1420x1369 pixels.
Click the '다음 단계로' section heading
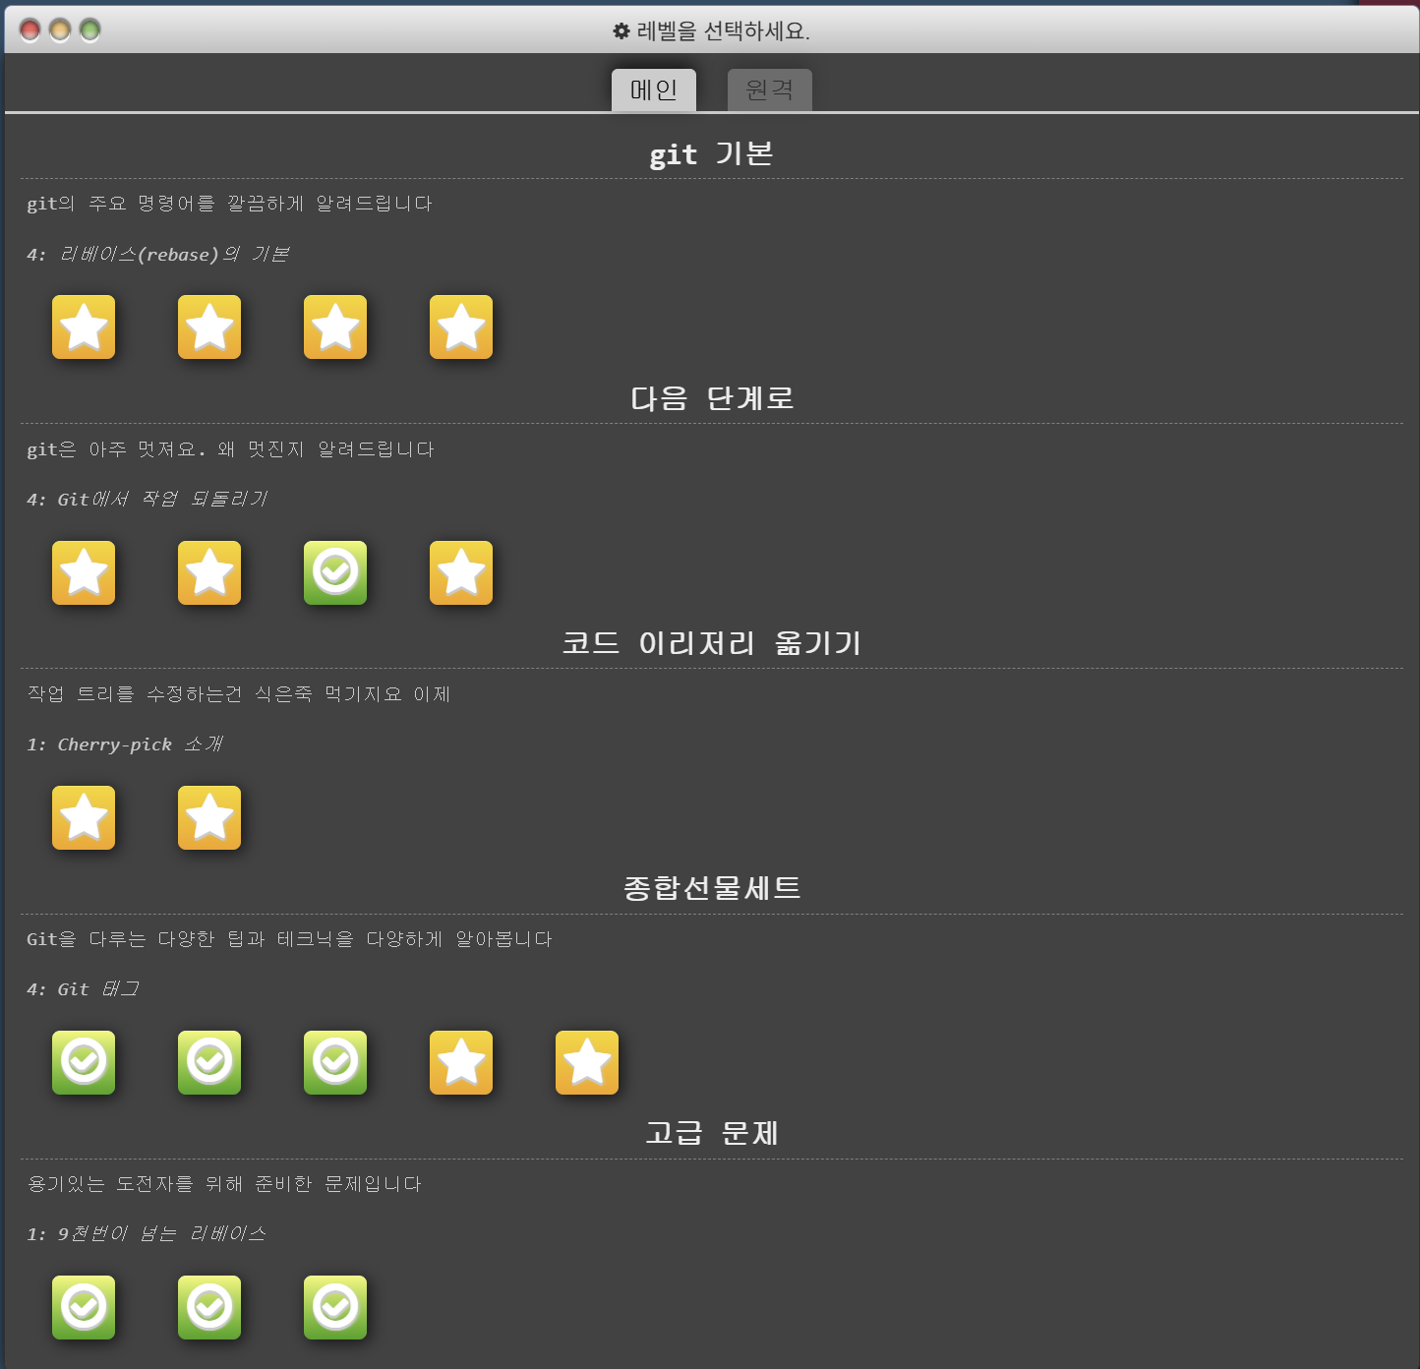point(712,398)
